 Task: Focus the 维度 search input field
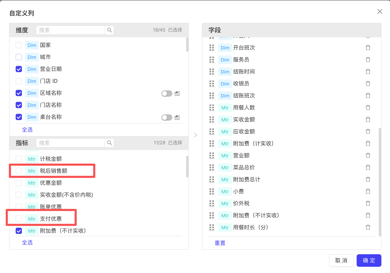(70, 30)
